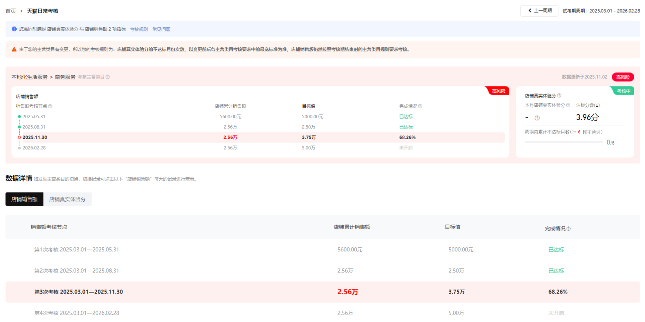Click the 2025.05.31 timeline node
The height and width of the screenshot is (322, 645).
click(x=20, y=117)
